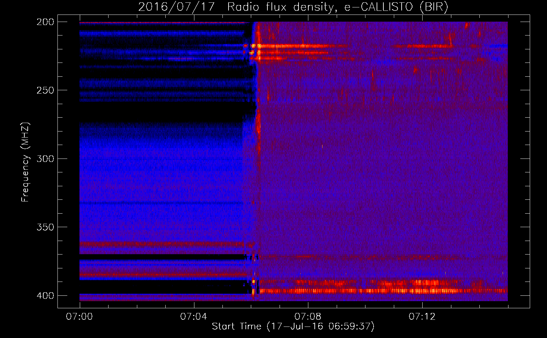This screenshot has height=338, width=547.
Task: Click the 250 frequency tick label
Action: click(x=45, y=90)
